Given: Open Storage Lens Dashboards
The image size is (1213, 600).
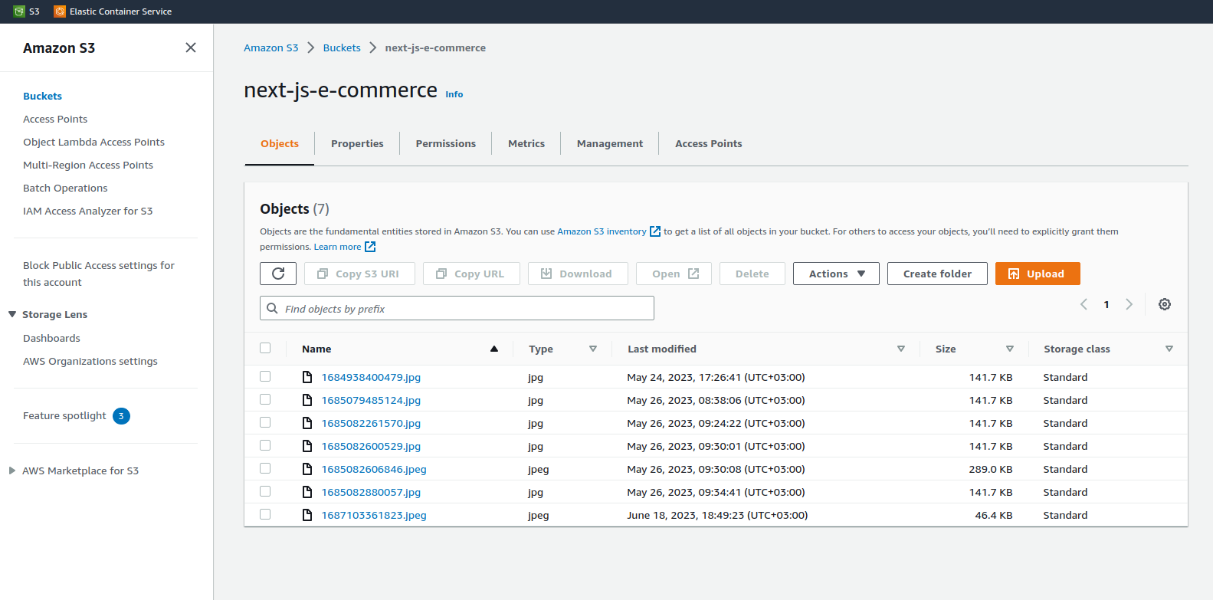Looking at the screenshot, I should coord(51,338).
